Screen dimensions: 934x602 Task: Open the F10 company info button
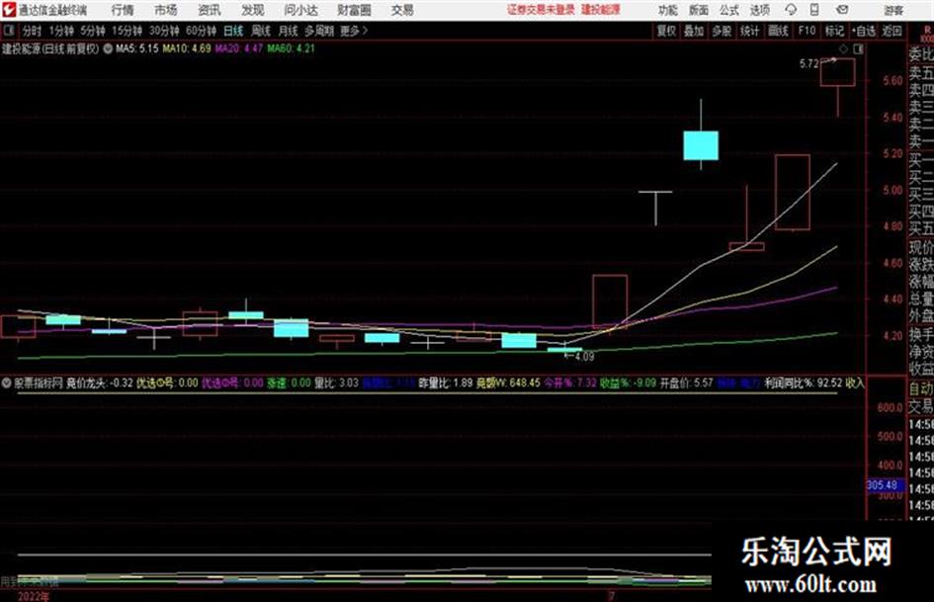click(x=807, y=31)
